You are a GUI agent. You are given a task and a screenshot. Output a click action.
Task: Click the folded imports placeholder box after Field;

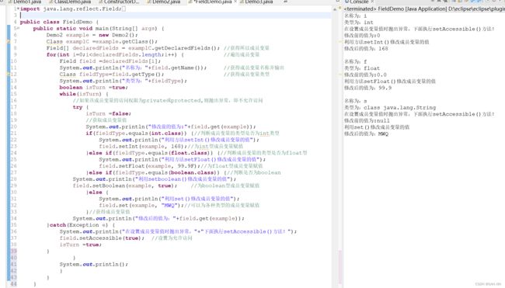(x=124, y=9)
